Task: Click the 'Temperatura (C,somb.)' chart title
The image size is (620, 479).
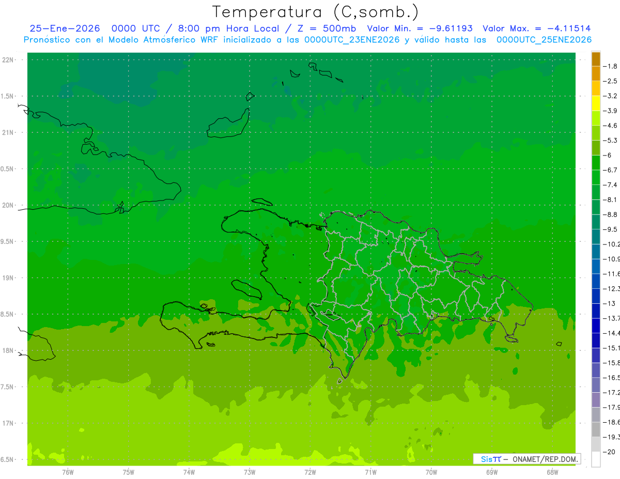Action: [x=315, y=12]
